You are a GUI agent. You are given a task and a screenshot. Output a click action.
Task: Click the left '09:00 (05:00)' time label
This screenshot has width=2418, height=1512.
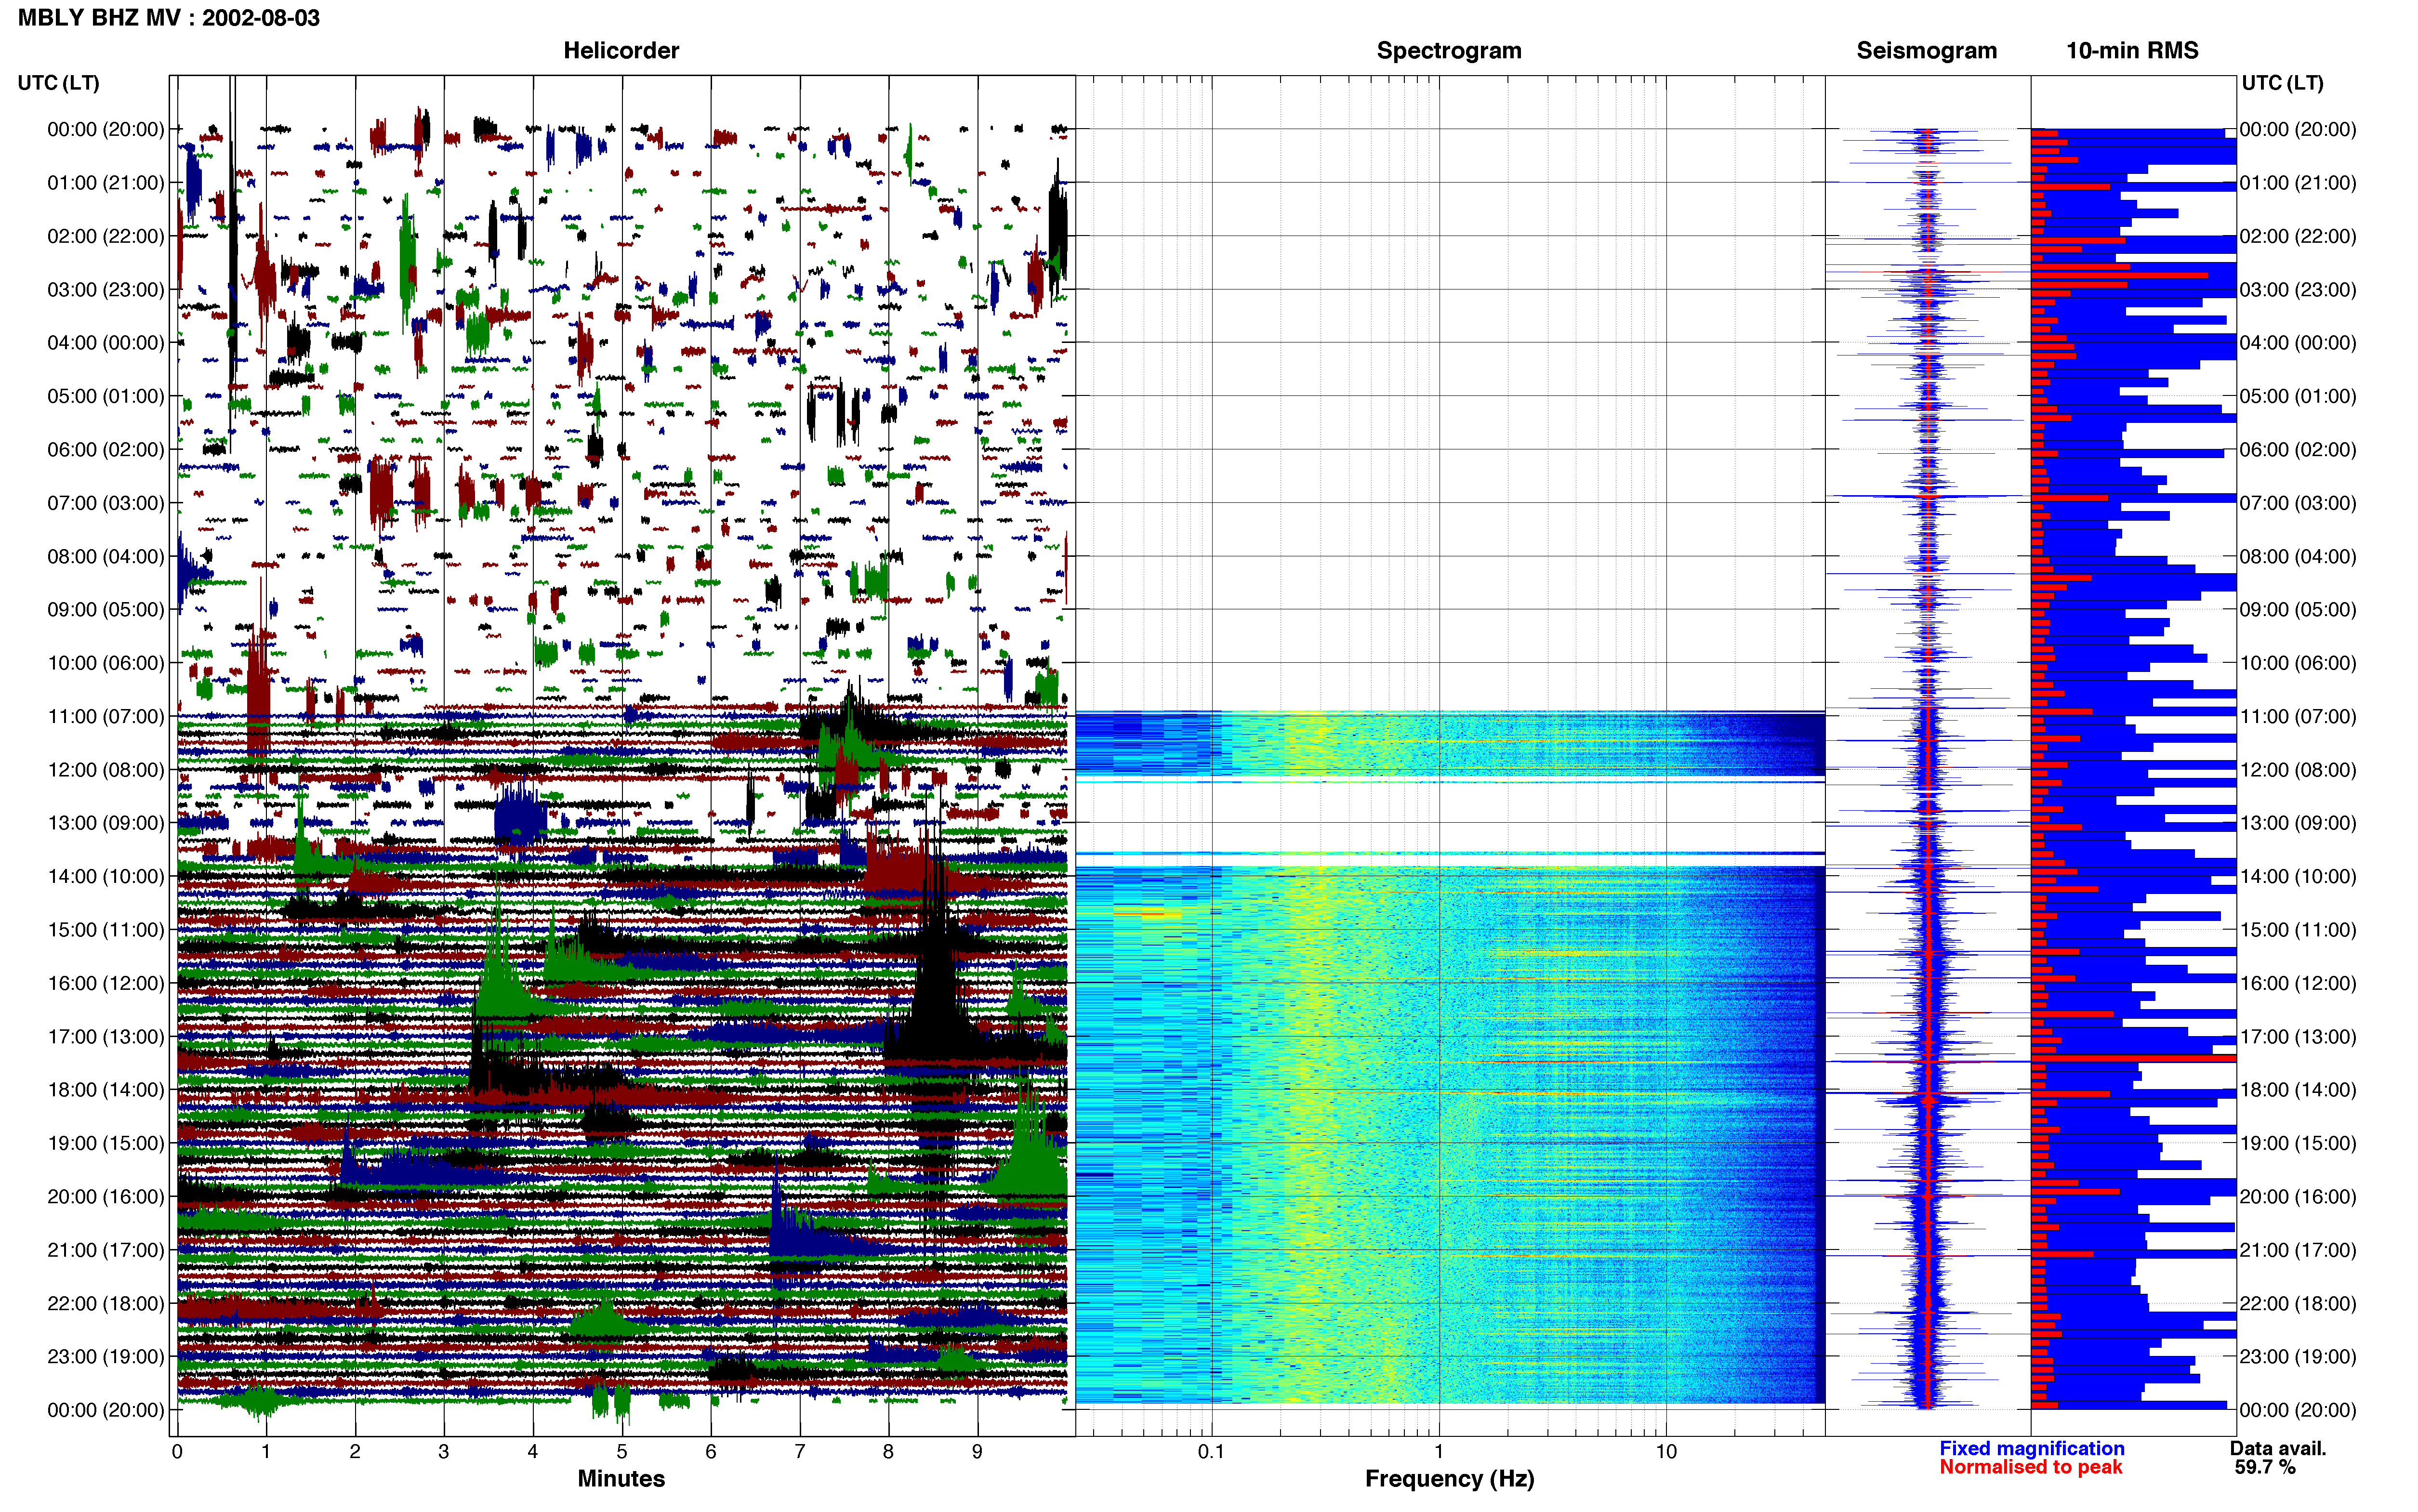point(106,610)
